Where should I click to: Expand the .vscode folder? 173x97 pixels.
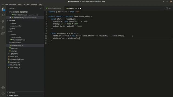[x=13, y=23]
